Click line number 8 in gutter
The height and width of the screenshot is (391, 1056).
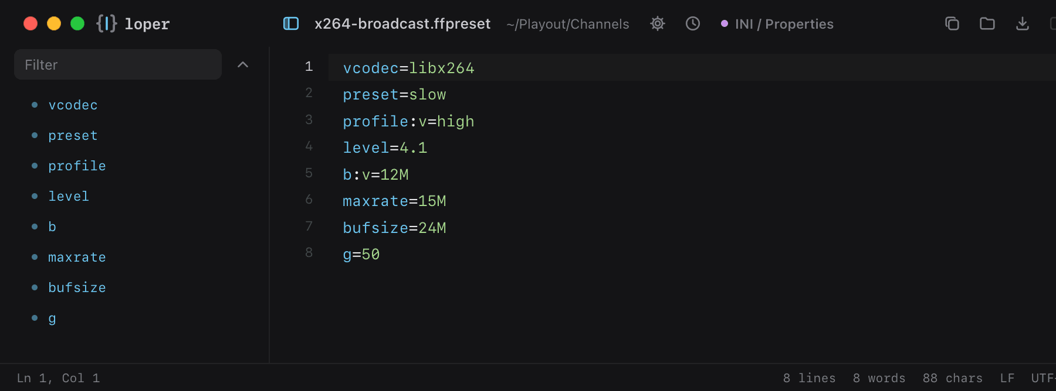point(309,253)
